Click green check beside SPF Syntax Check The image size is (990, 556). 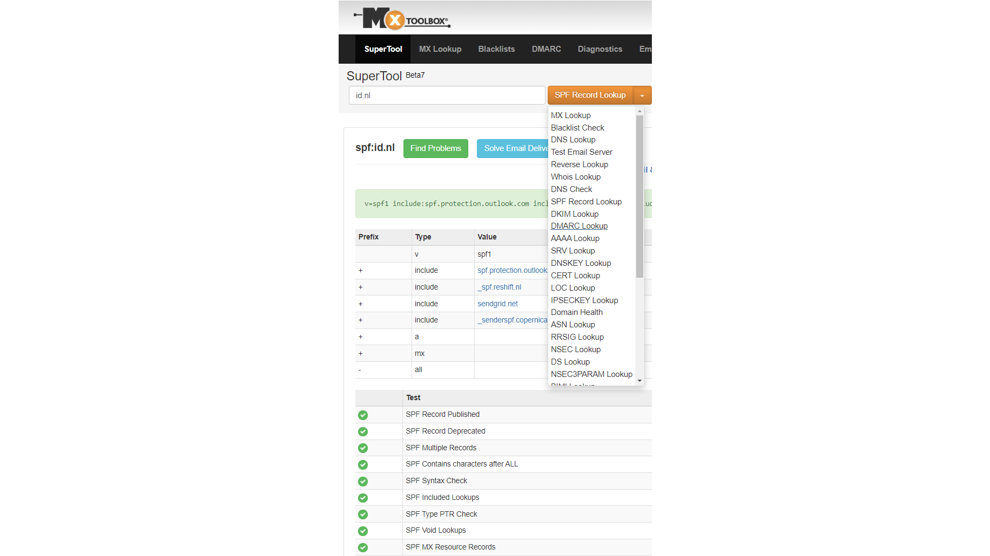tap(363, 481)
